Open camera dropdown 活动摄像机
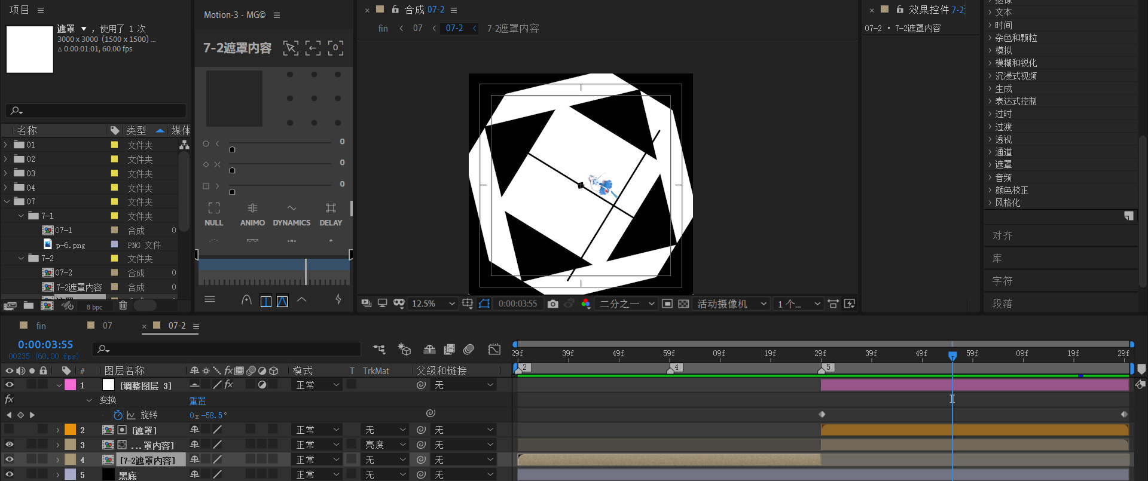This screenshot has height=481, width=1148. (x=732, y=304)
